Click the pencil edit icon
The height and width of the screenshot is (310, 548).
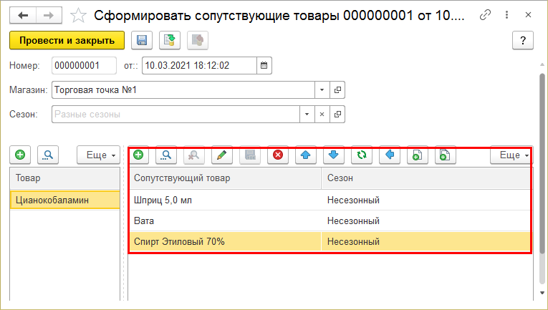click(x=222, y=154)
